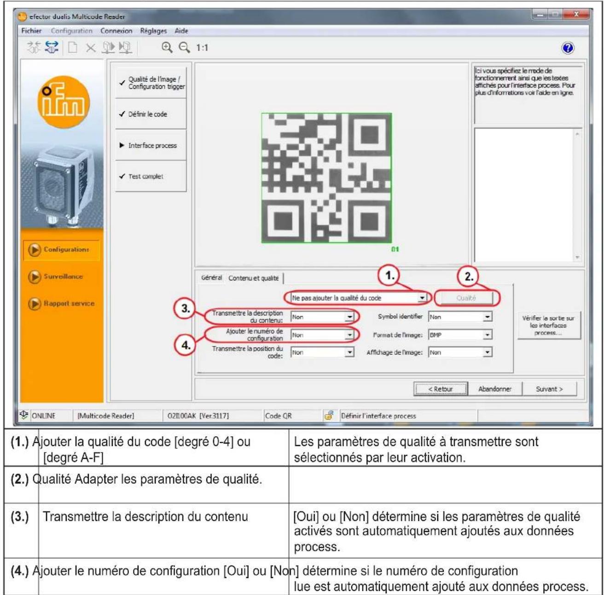Go to Qualité de l'image / Configuration trigger step

(151, 82)
